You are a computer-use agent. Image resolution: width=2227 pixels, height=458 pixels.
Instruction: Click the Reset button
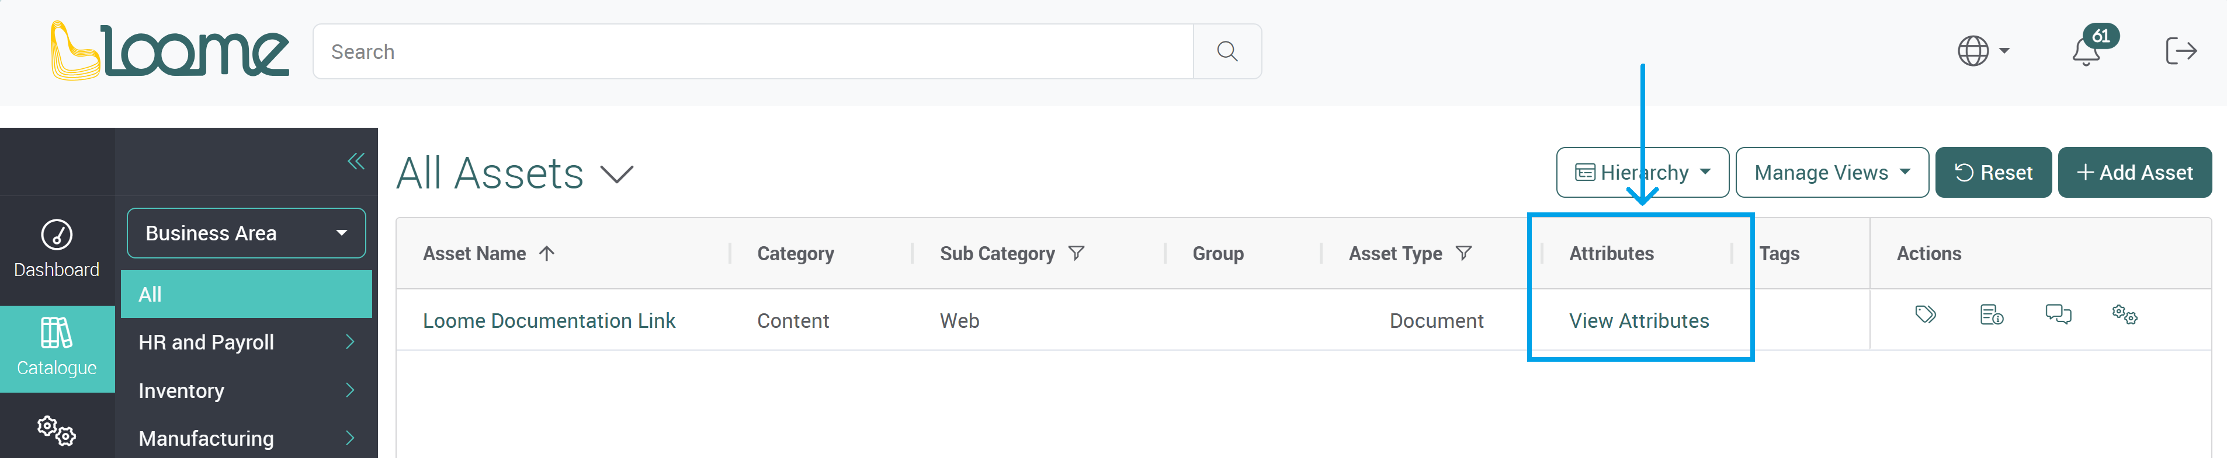[x=1993, y=173]
